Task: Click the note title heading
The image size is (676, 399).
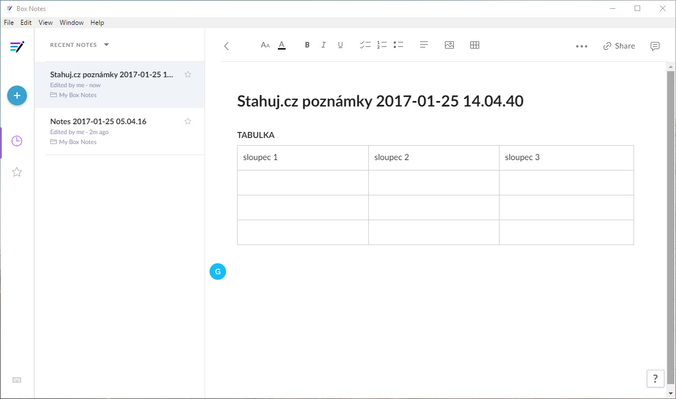Action: point(380,102)
